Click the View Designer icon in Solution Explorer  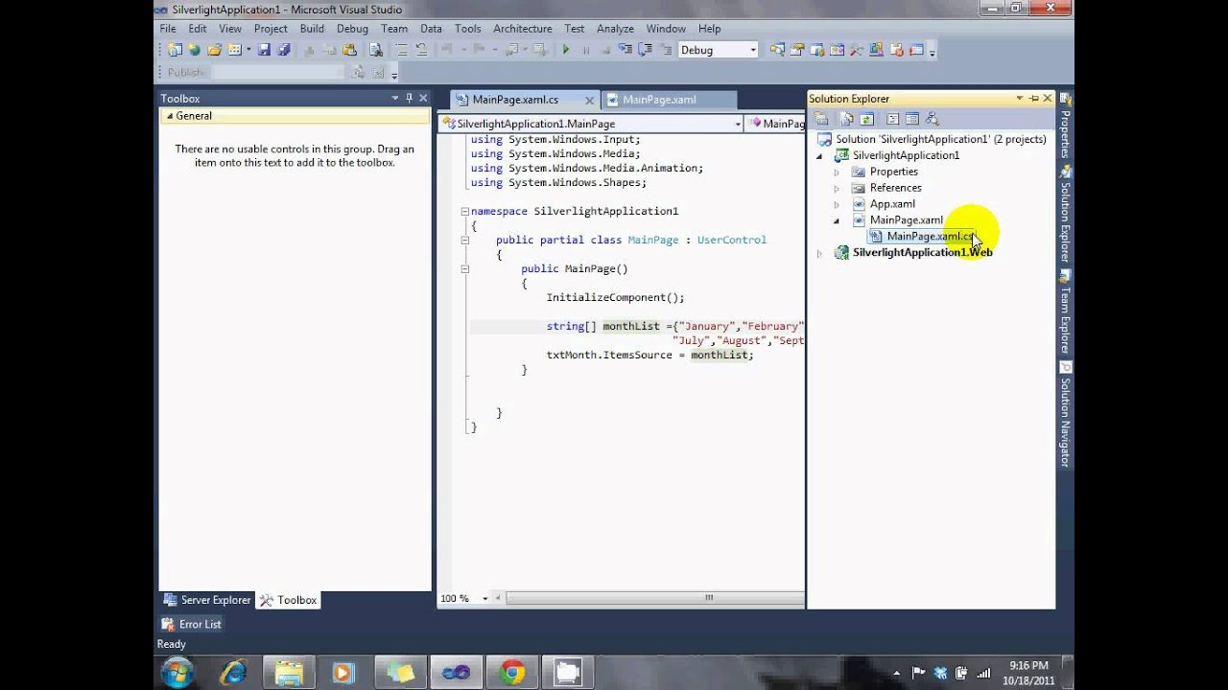point(911,119)
